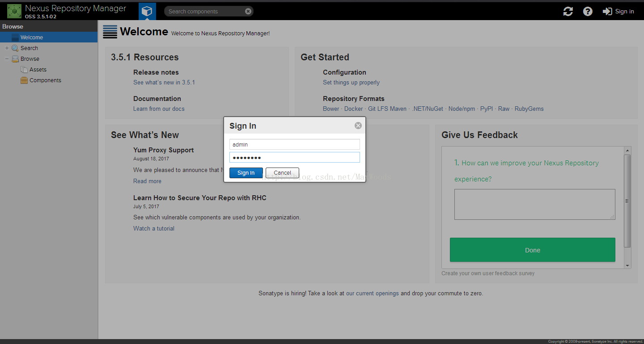The image size is (644, 344).
Task: Click the Browse sidebar panel header
Action: 49,26
